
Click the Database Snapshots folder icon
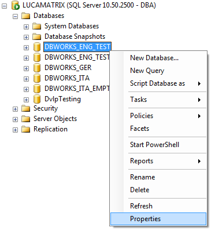pos(37,36)
